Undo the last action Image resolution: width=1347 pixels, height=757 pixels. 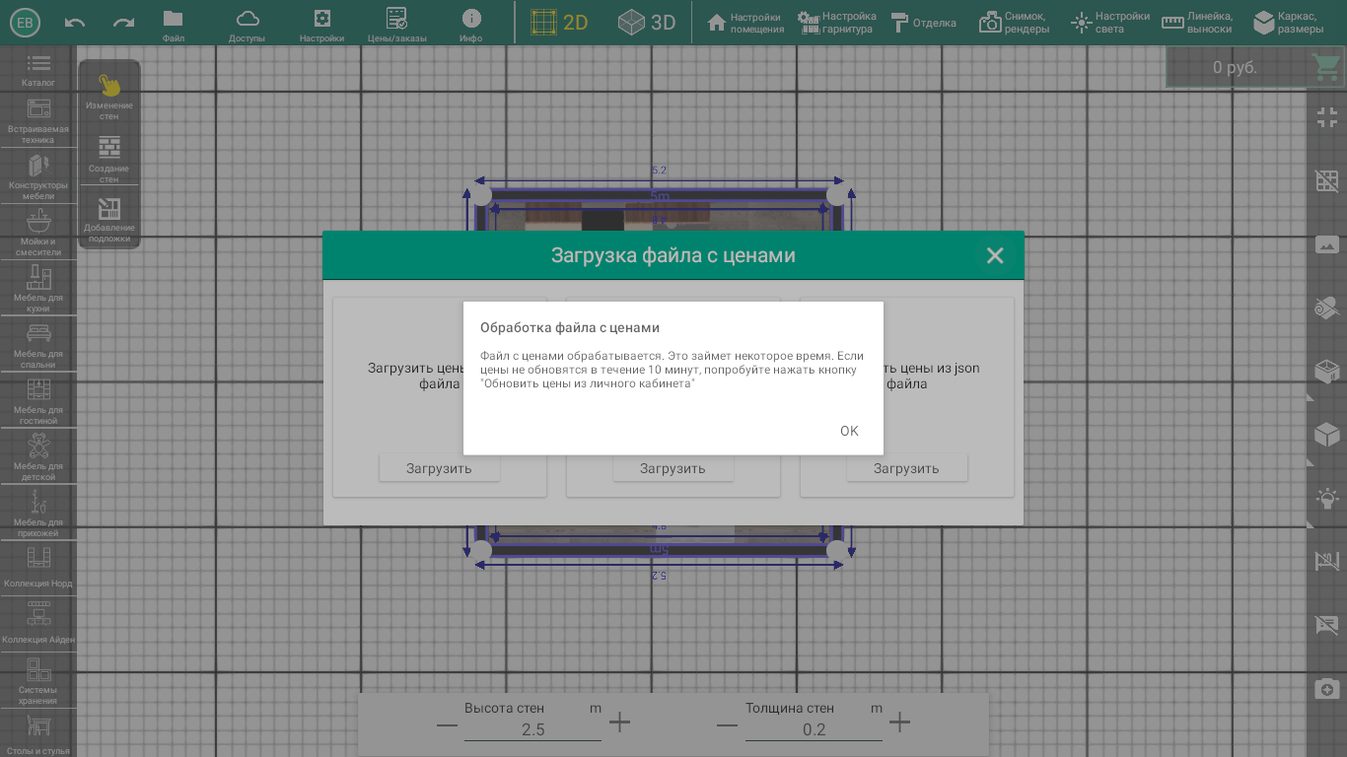pos(75,22)
